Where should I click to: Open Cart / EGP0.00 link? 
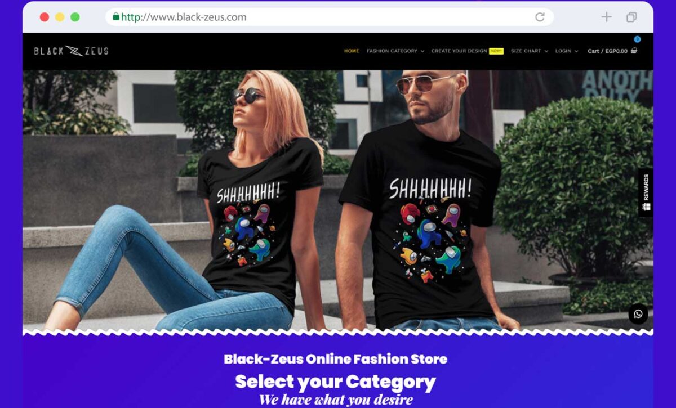[607, 51]
